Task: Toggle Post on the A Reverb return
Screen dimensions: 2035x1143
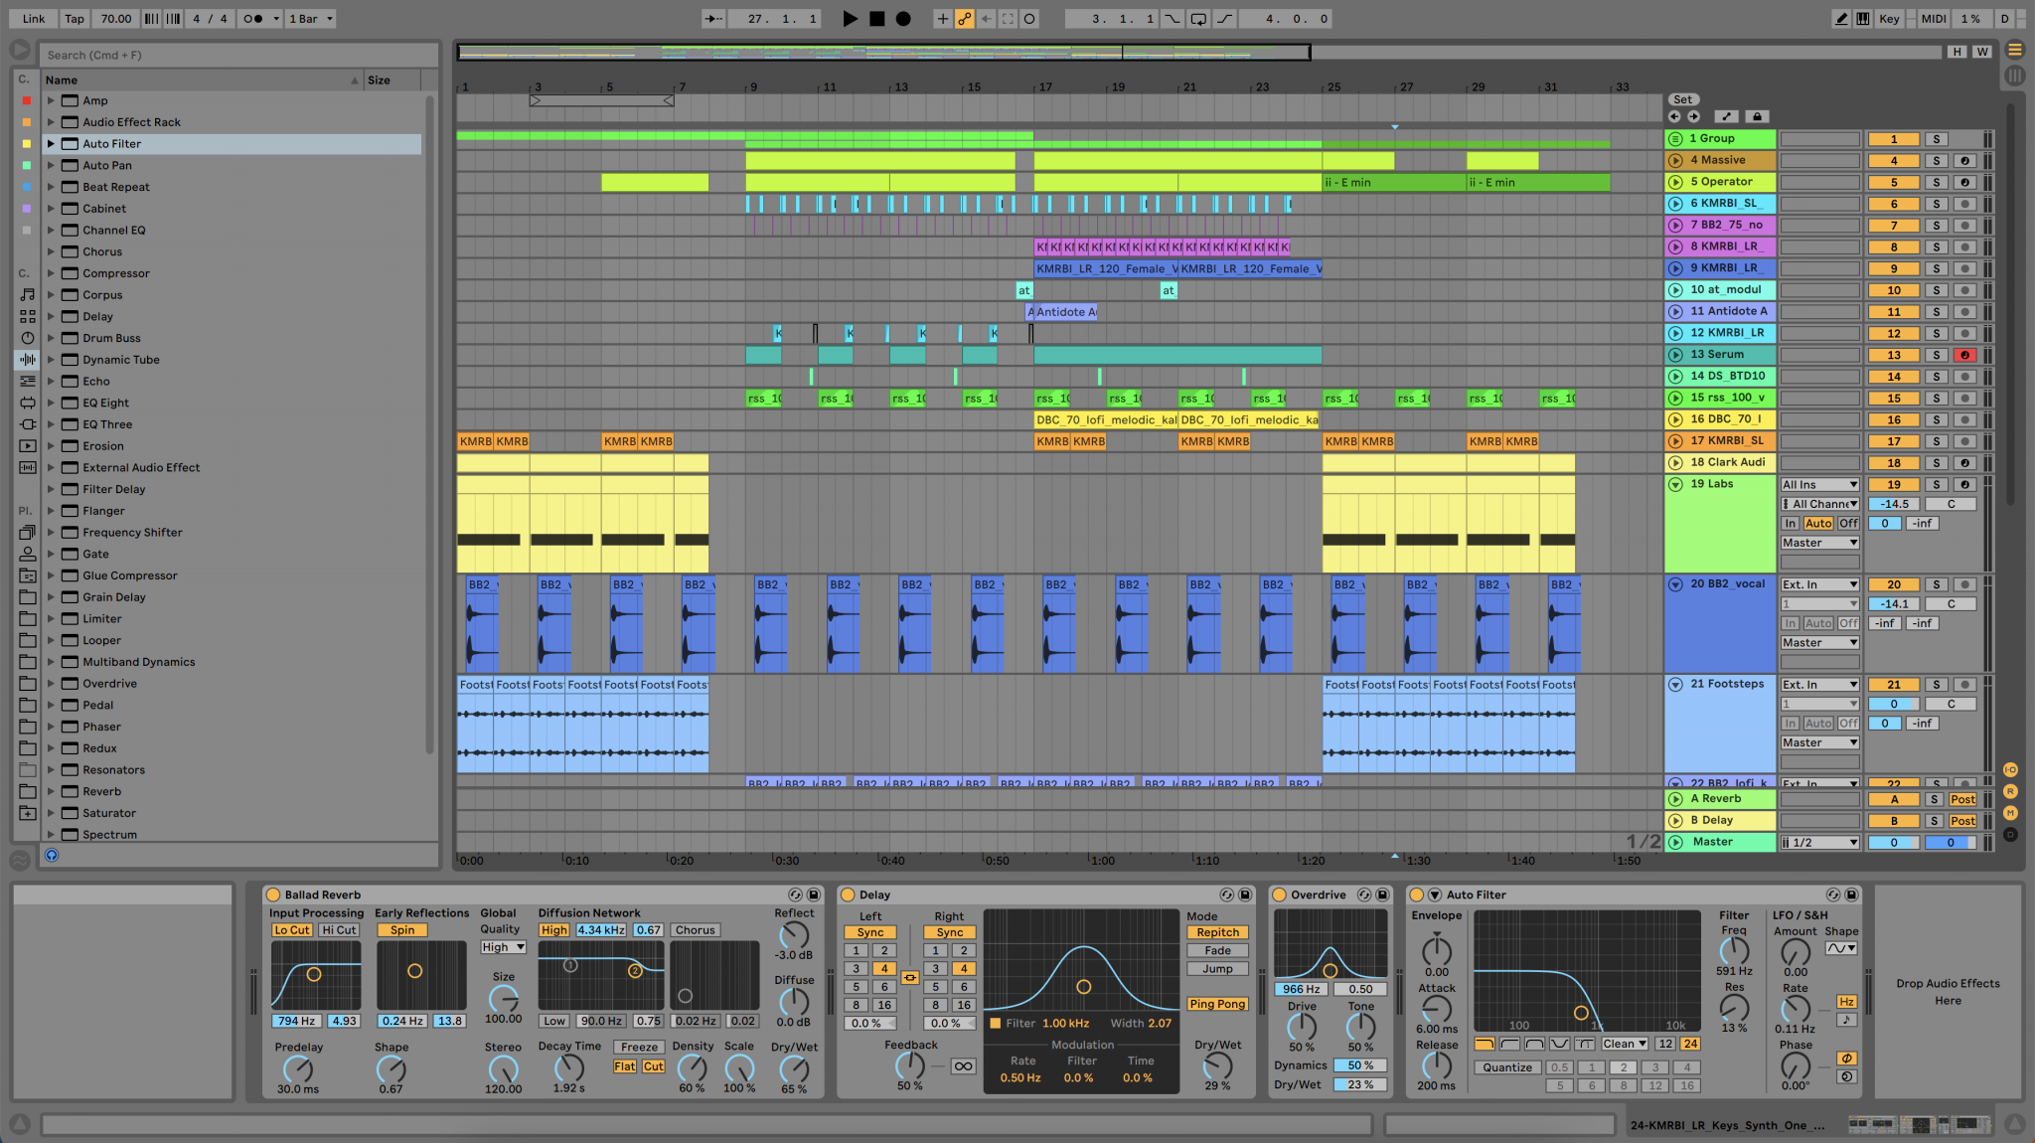Action: pos(1962,799)
